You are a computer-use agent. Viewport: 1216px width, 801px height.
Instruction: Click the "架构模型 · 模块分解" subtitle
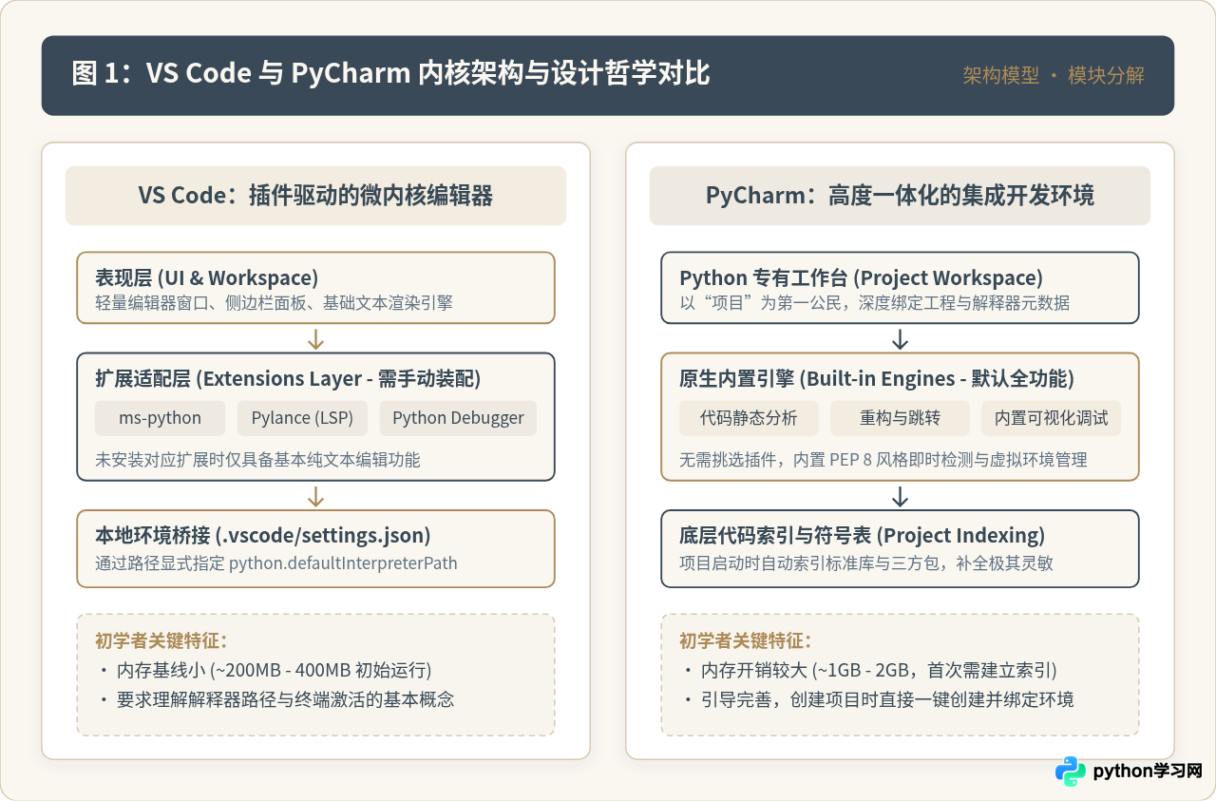[1054, 76]
